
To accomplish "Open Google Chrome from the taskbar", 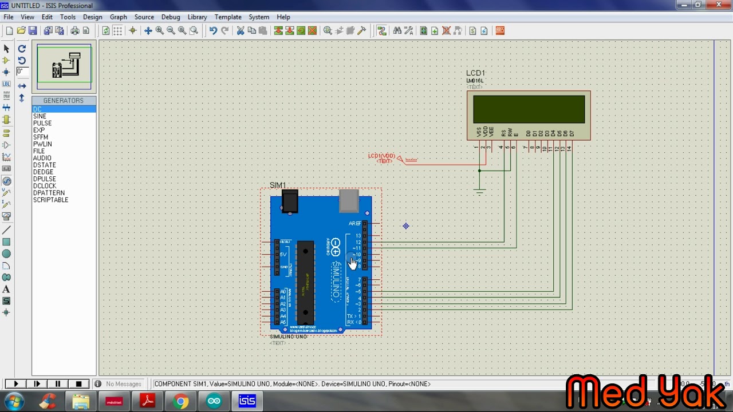I will (x=181, y=401).
